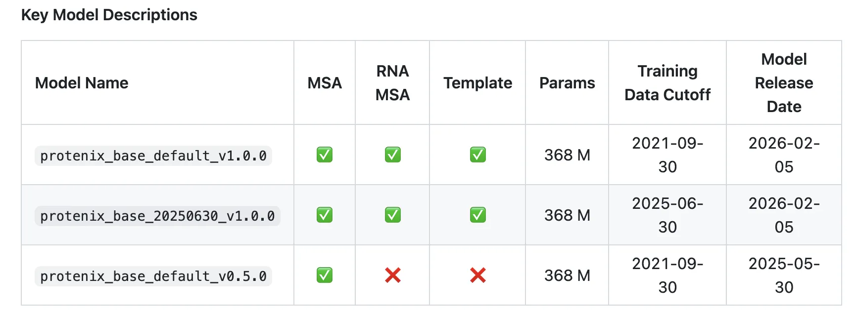This screenshot has width=856, height=315.
Task: Select the protenix_base_20250630_v1.0.0 model name
Action: [157, 216]
